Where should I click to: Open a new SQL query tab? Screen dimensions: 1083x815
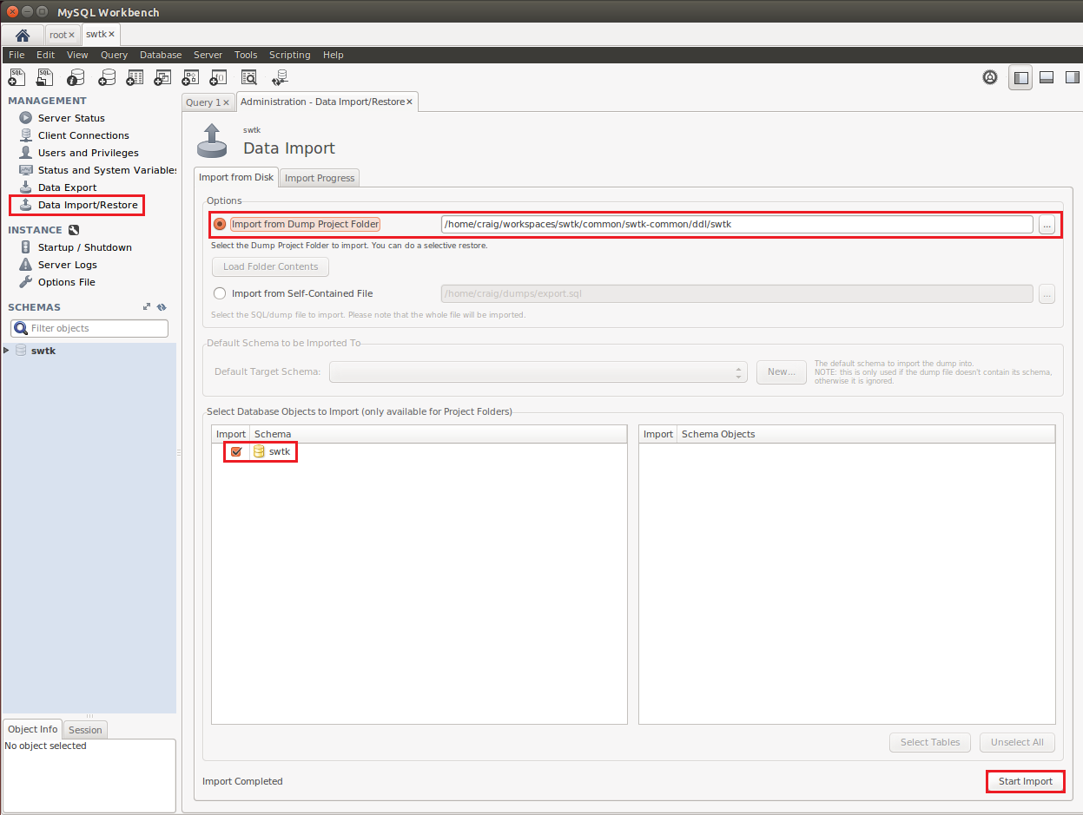pyautogui.click(x=16, y=77)
